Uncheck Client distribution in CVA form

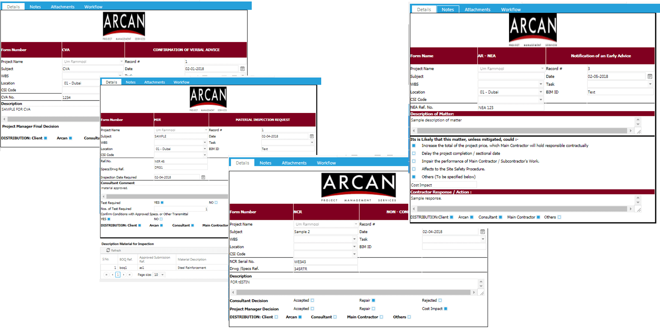(x=45, y=138)
